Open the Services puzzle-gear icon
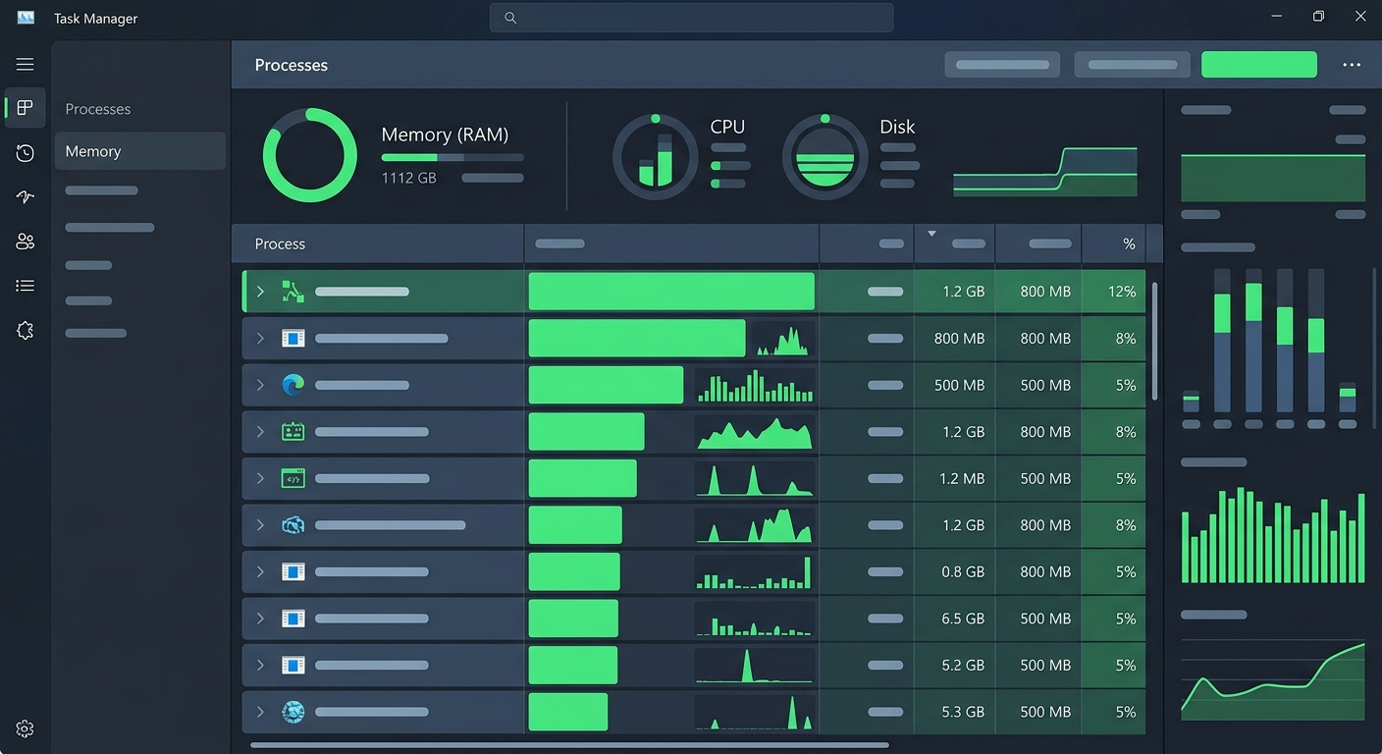Screen dimensions: 1382x754 tap(26, 331)
